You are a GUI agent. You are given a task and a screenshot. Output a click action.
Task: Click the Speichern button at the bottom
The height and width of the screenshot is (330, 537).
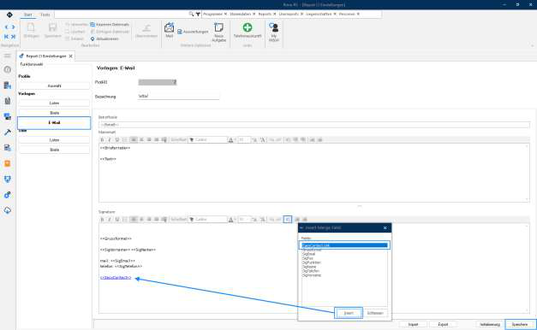tap(520, 324)
